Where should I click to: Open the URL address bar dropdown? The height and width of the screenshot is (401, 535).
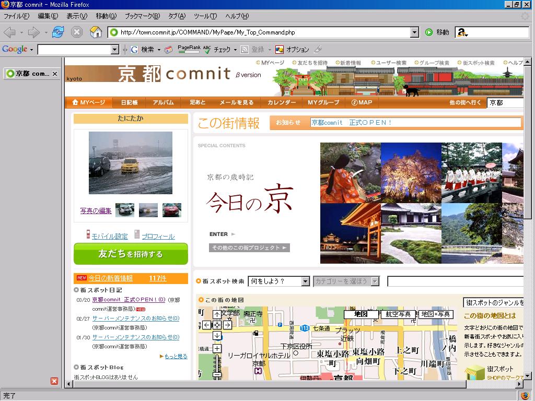pos(414,32)
